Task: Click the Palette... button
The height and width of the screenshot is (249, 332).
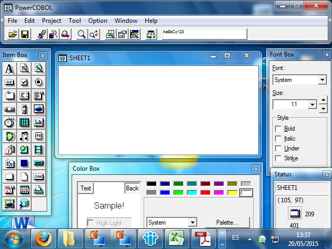Action: pos(227,223)
